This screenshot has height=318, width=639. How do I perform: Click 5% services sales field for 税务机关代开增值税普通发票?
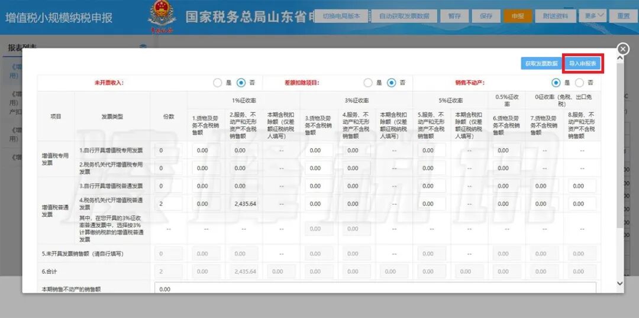coord(431,203)
